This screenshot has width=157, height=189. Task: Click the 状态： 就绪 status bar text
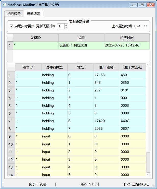tap(37, 184)
